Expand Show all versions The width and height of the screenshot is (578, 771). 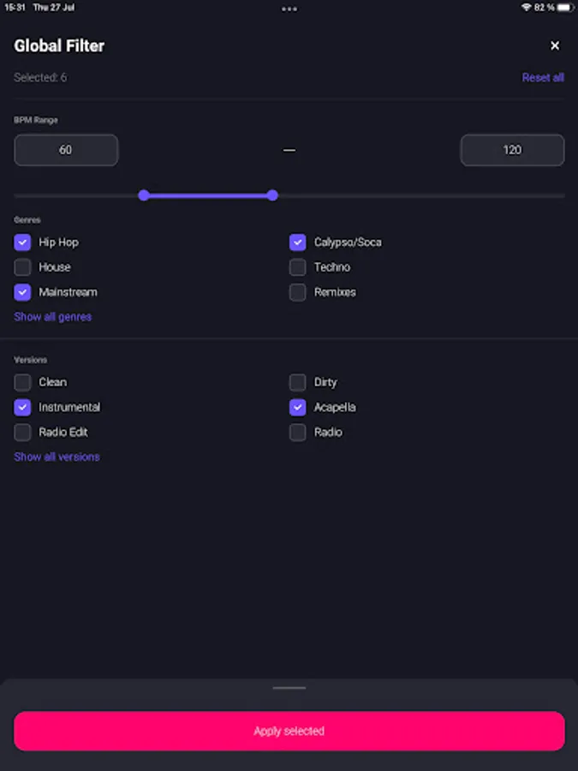click(x=57, y=457)
